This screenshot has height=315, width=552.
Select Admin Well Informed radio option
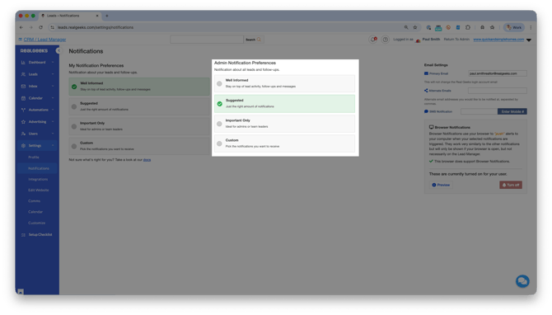pos(219,84)
